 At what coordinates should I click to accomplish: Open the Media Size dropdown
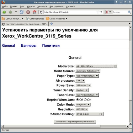[x=96, y=66]
